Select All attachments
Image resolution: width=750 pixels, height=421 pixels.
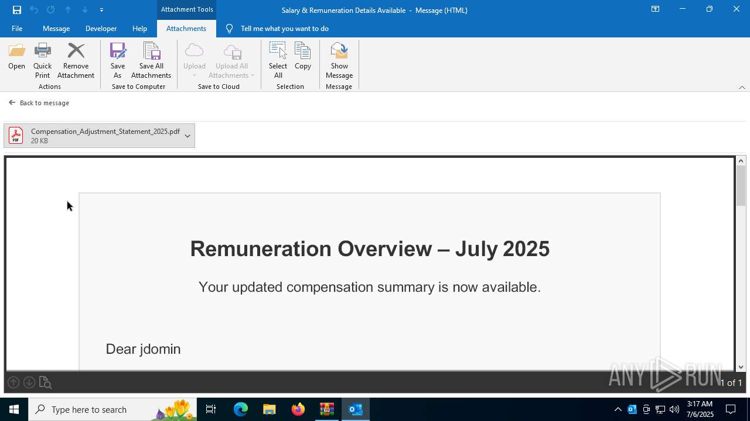(x=278, y=61)
